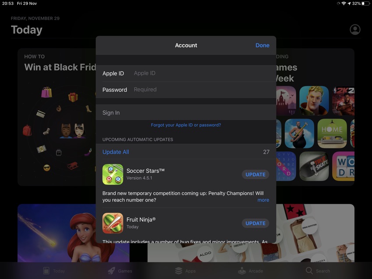Tap the pending updates count 27
The width and height of the screenshot is (372, 279).
266,152
